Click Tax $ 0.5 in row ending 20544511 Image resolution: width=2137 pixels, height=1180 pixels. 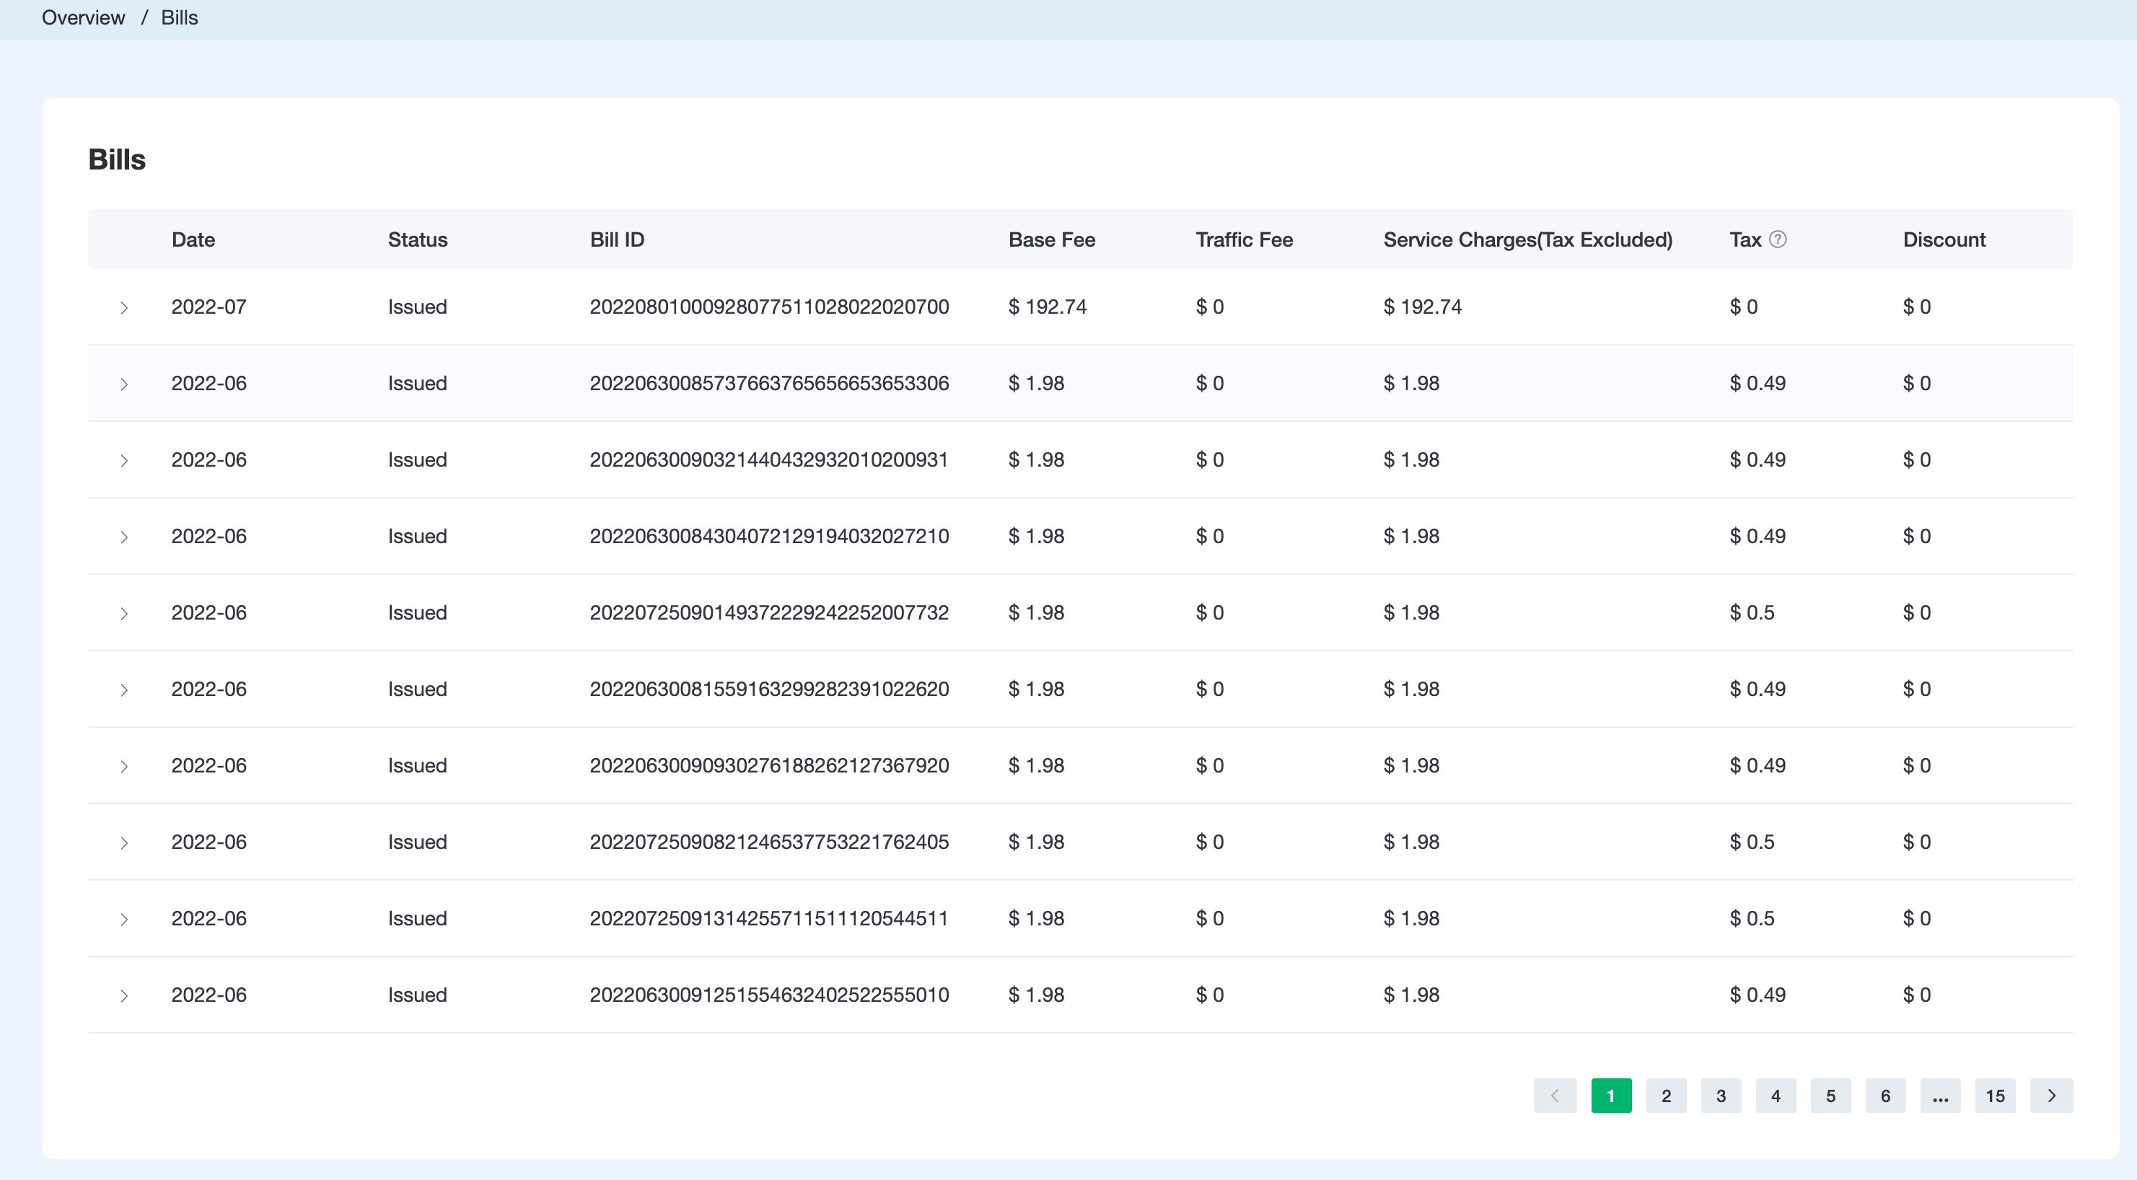(x=1751, y=918)
